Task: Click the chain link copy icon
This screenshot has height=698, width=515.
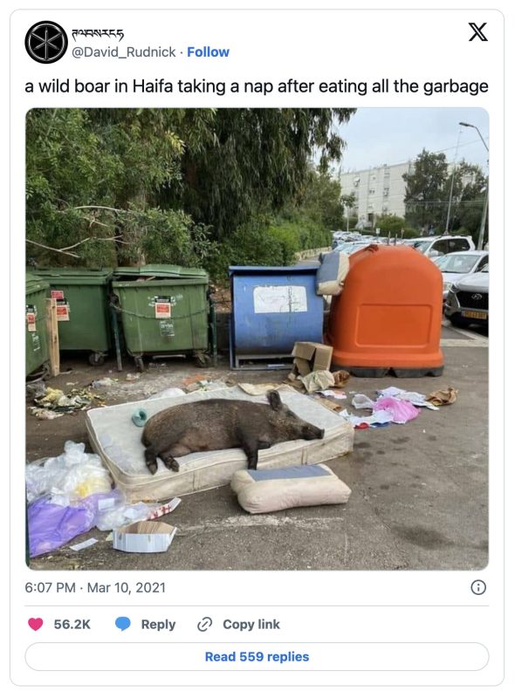Action: click(x=204, y=625)
